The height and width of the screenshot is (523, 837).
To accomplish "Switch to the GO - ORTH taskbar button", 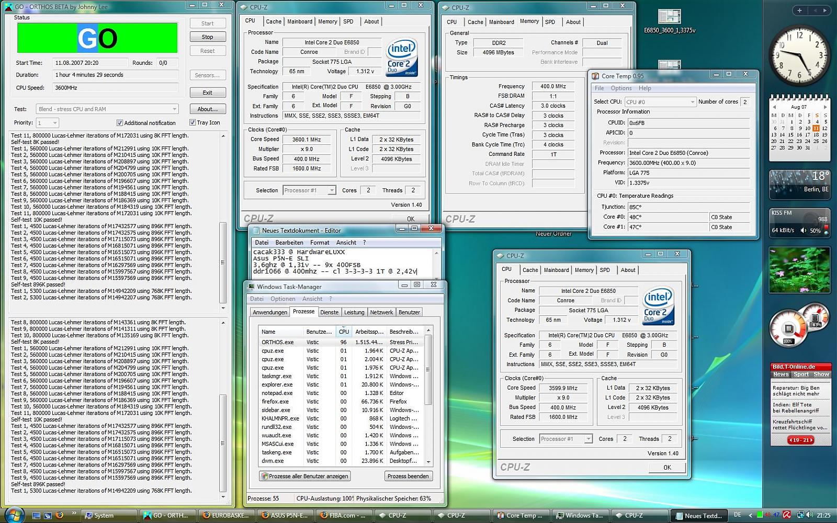I will click(x=169, y=515).
